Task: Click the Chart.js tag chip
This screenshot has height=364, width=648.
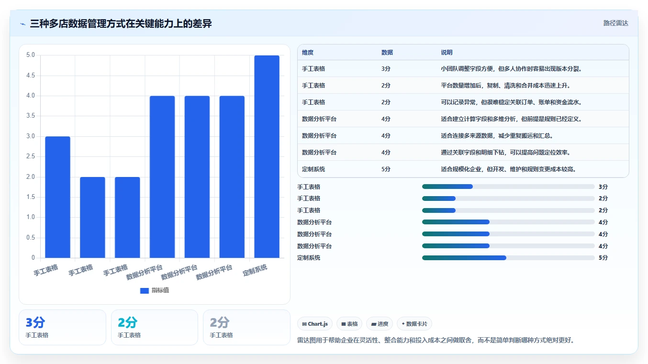Action: tap(315, 324)
